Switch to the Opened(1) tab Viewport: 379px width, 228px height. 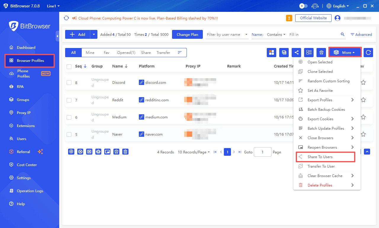tap(126, 52)
